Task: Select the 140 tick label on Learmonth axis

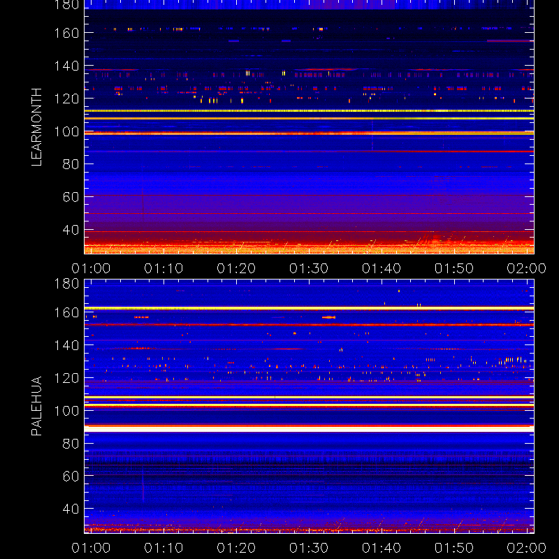Action: (66, 66)
